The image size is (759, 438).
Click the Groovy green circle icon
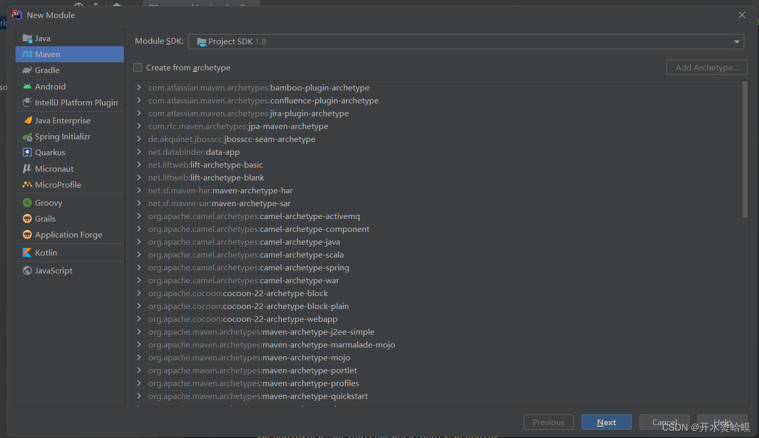[x=27, y=203]
